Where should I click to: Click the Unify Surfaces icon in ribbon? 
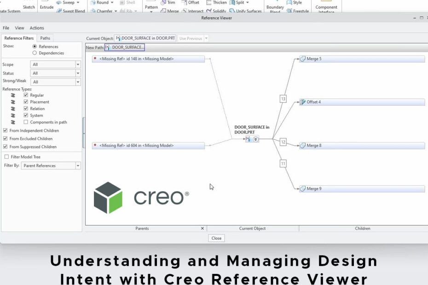(232, 11)
